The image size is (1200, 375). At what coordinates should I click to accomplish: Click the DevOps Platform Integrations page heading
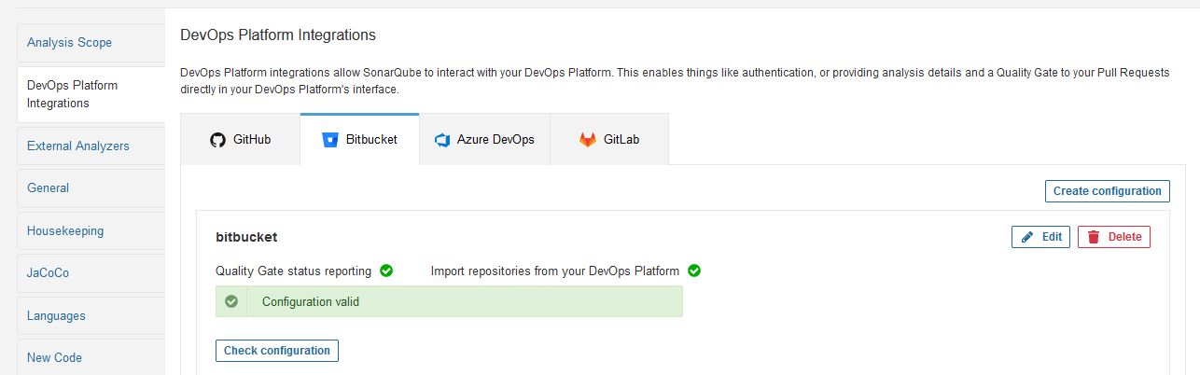(277, 35)
